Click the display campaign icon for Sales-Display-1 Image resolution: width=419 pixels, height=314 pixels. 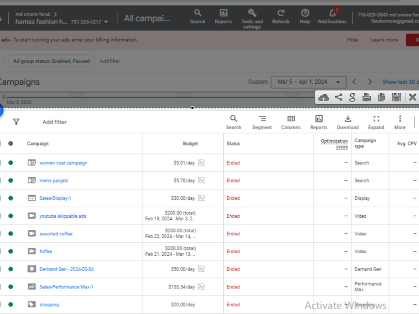(32, 198)
